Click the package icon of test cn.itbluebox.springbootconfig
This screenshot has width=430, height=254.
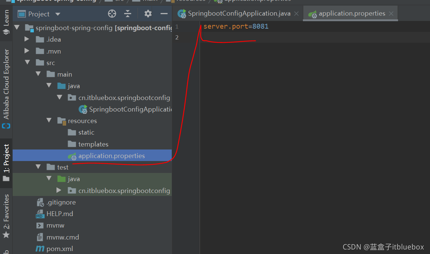[72, 190]
